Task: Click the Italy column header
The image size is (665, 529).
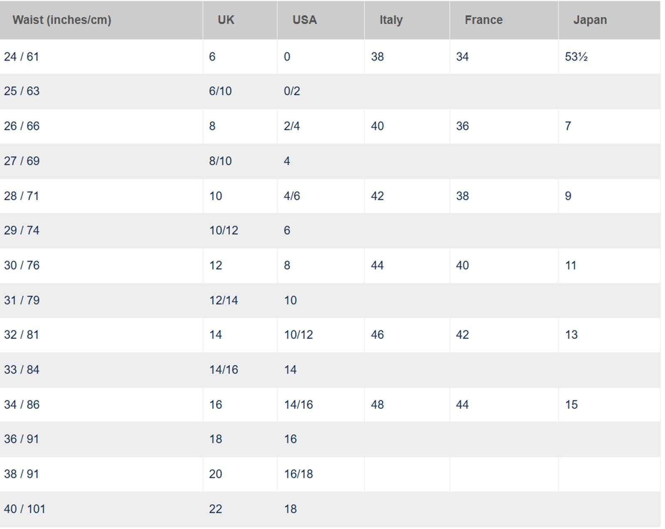Action: point(391,20)
